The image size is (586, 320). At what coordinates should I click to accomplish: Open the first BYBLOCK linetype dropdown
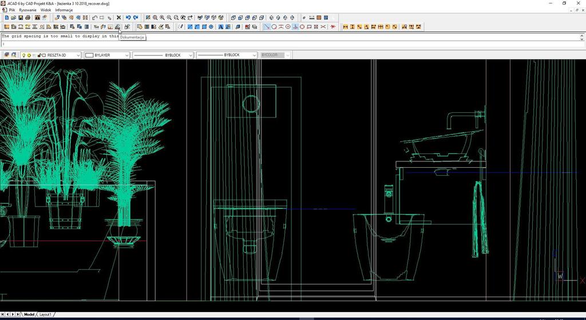pos(191,55)
